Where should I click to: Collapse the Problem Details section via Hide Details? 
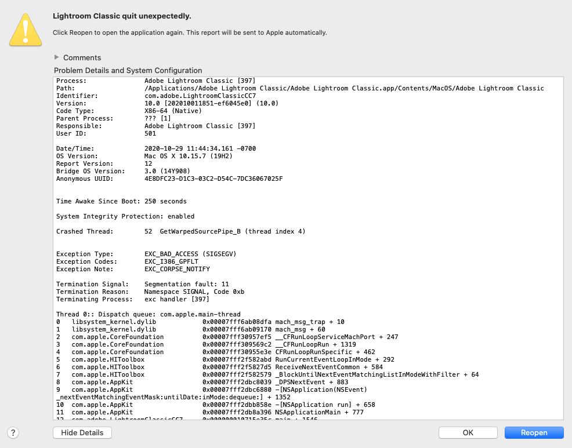tap(82, 432)
